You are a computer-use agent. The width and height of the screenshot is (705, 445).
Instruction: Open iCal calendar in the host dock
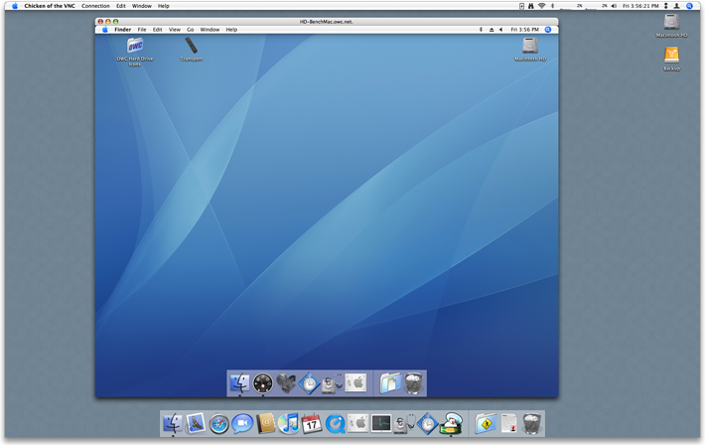pos(312,424)
